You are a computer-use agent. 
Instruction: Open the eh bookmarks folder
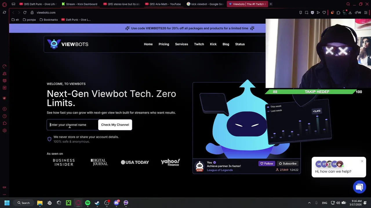(x=15, y=20)
